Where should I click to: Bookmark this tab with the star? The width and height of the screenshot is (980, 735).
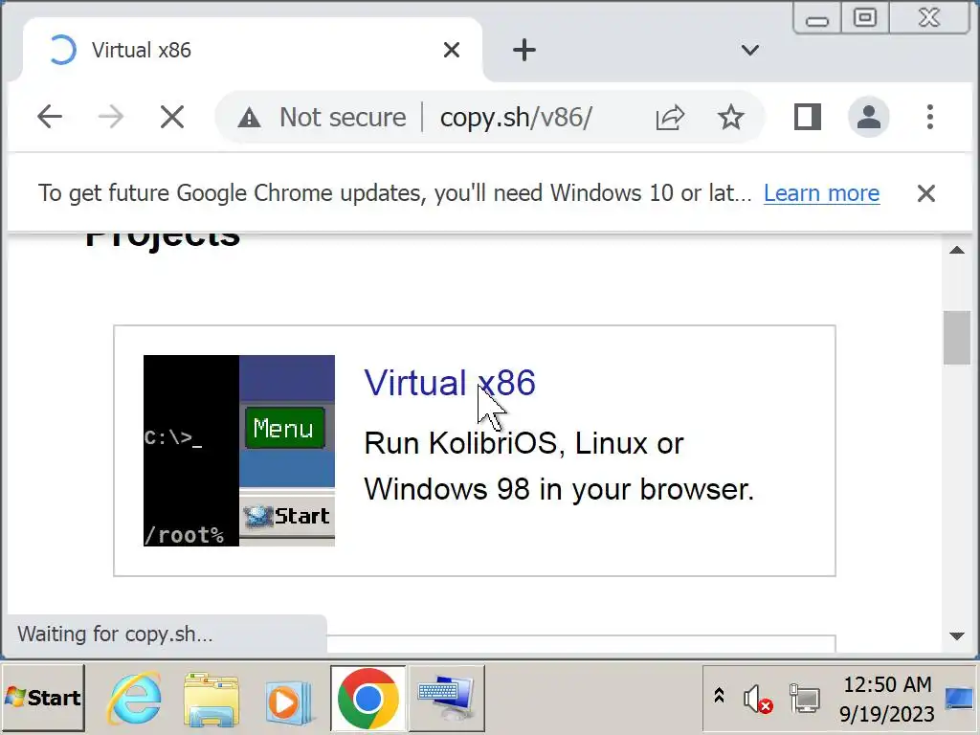[730, 117]
